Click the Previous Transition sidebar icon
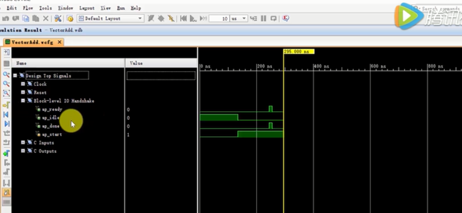This screenshot has height=213, width=462. [x=6, y=133]
